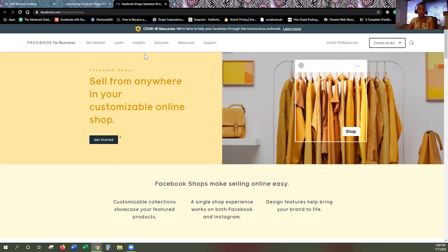The width and height of the screenshot is (448, 252).
Task: Open Microsoft Excel from the taskbar
Action: tap(85, 247)
